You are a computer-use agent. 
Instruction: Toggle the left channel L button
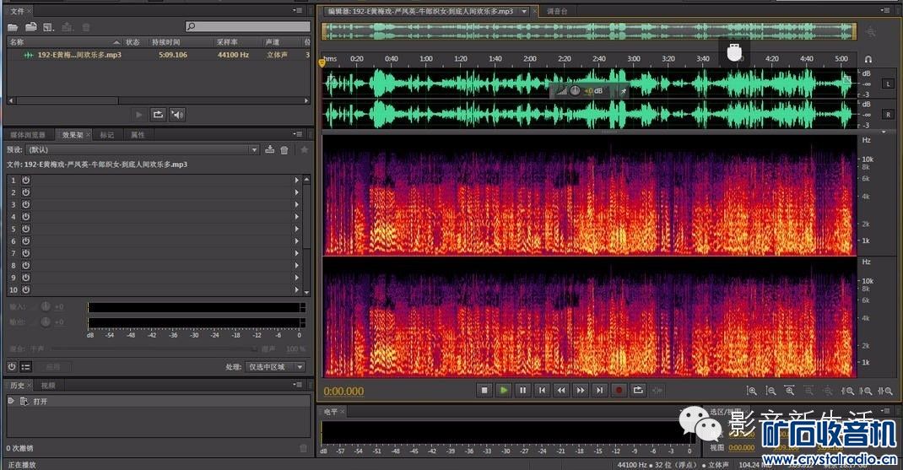pyautogui.click(x=887, y=84)
